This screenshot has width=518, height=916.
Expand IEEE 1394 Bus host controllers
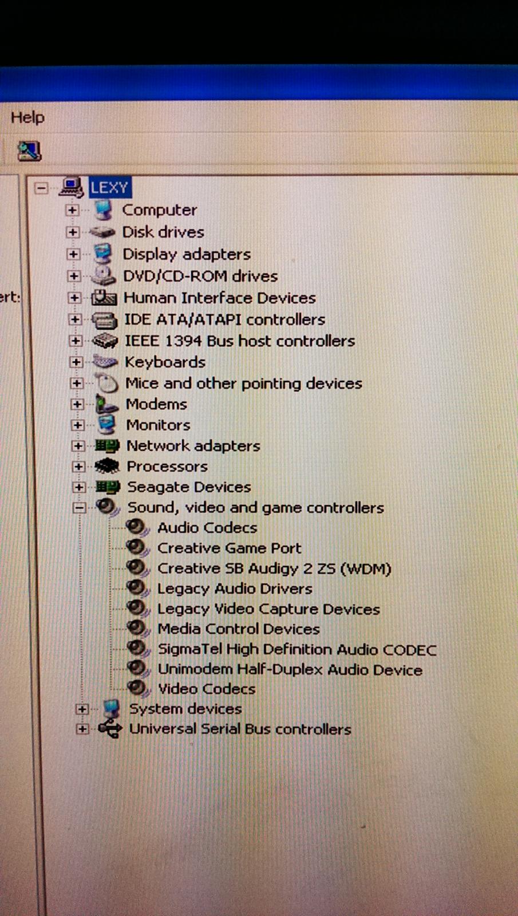tap(75, 341)
